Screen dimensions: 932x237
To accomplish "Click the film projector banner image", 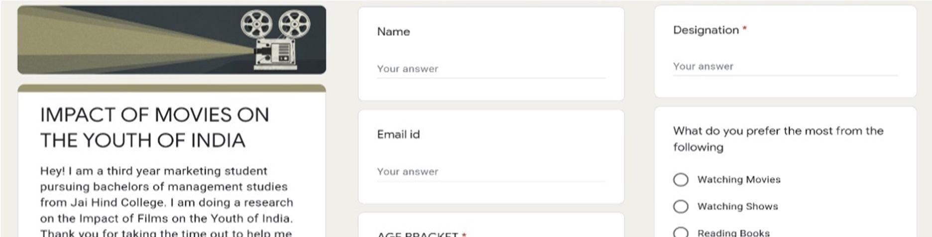I will click(172, 40).
